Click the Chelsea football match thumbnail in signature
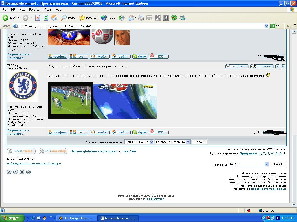The height and width of the screenshot is (222, 297). pos(70,100)
